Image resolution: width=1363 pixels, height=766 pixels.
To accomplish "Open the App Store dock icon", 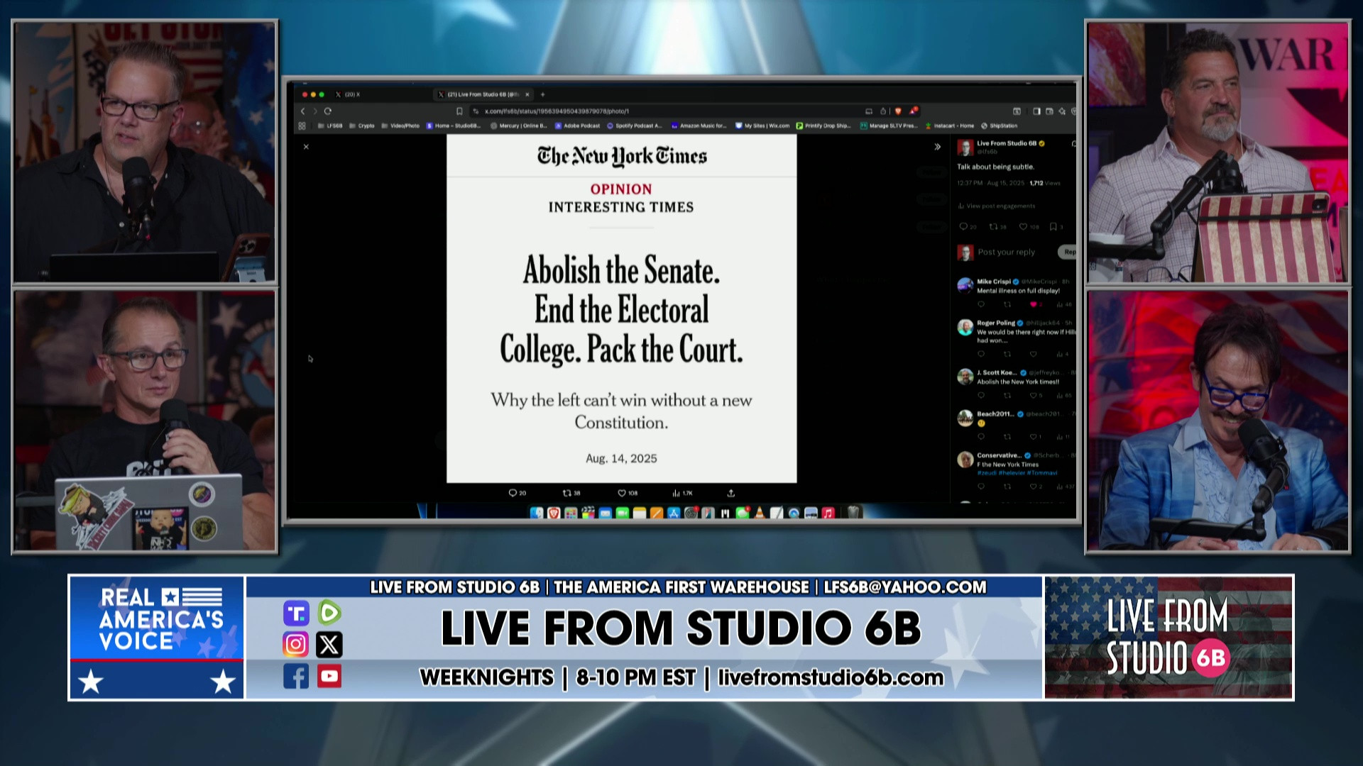I will 674,513.
